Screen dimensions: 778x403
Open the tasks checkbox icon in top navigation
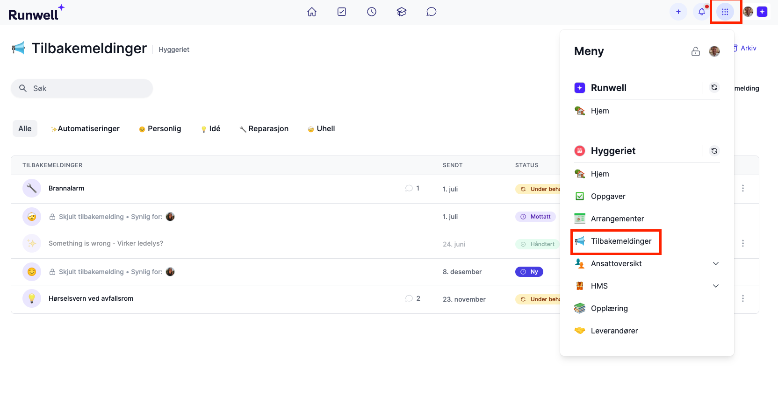[342, 12]
